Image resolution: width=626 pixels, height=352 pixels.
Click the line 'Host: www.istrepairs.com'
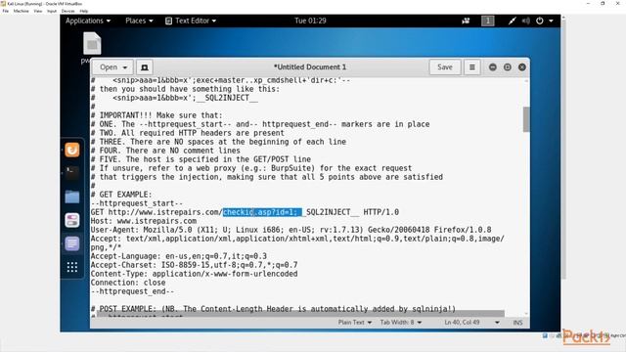pyautogui.click(x=144, y=221)
